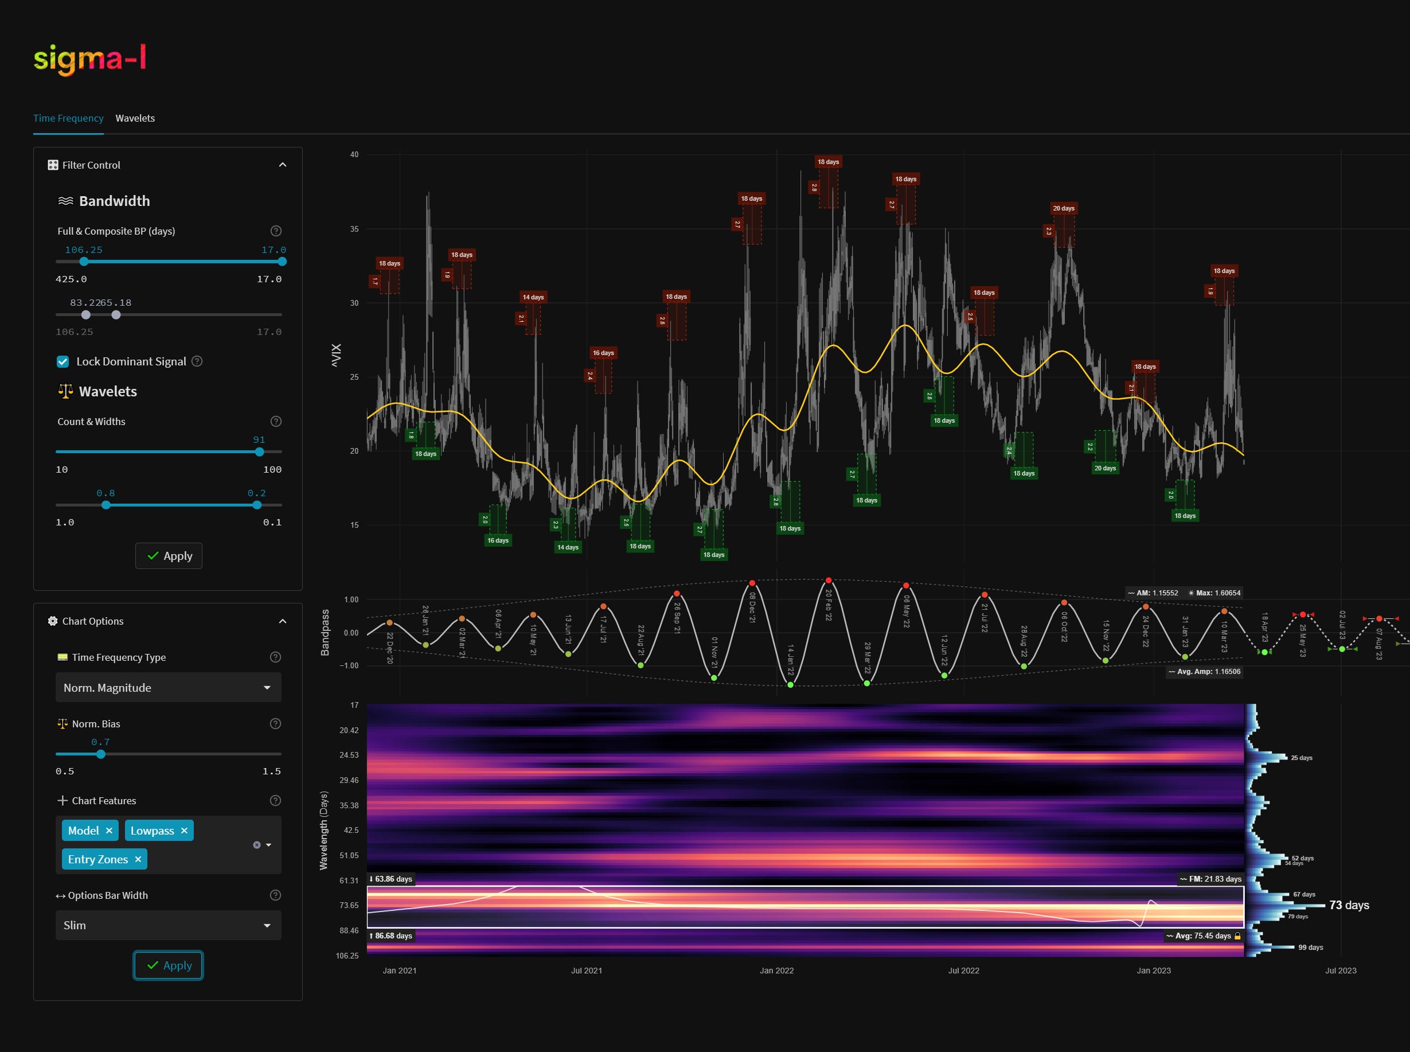Image resolution: width=1410 pixels, height=1052 pixels.
Task: Select the Time Frequency tab
Action: point(68,118)
